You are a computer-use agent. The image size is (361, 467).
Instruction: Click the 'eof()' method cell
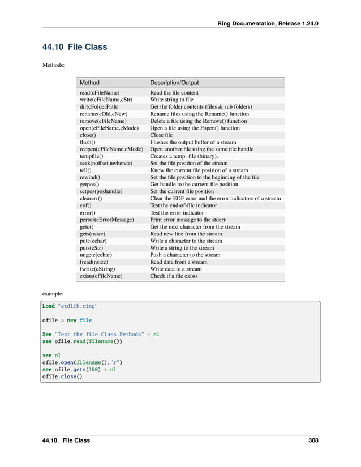point(85,205)
